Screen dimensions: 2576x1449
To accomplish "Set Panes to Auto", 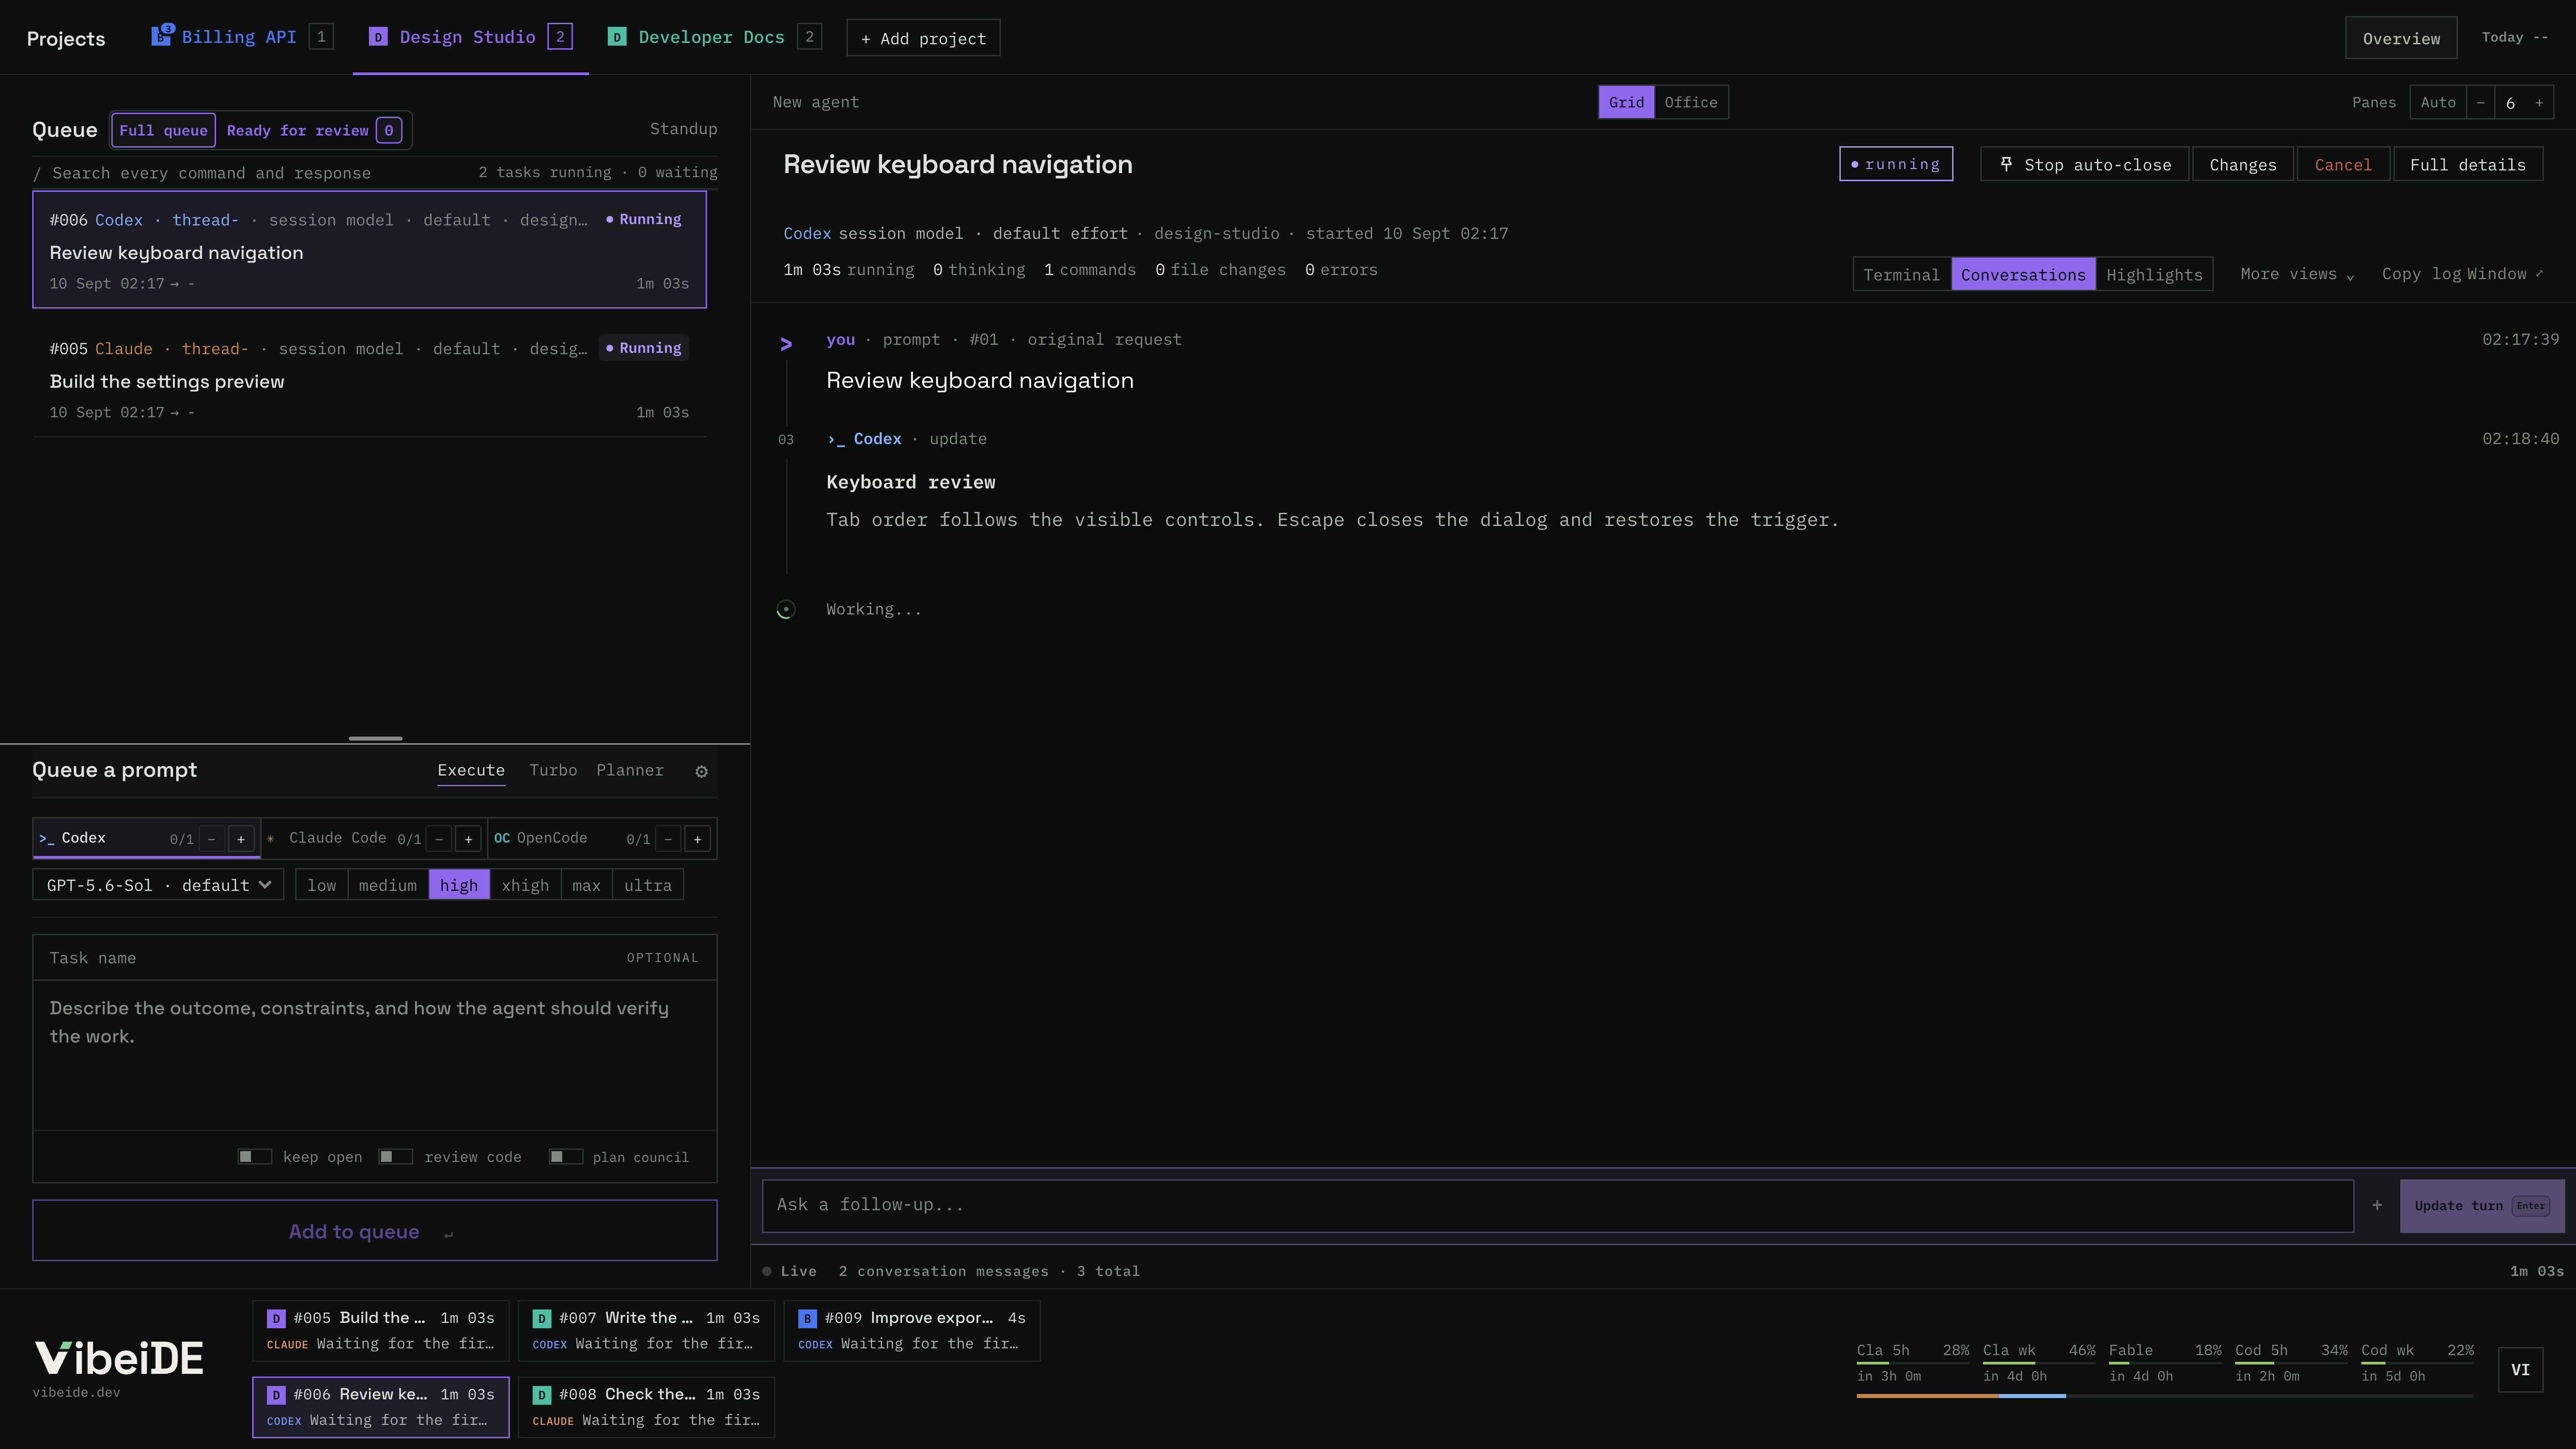I will (x=2438, y=102).
